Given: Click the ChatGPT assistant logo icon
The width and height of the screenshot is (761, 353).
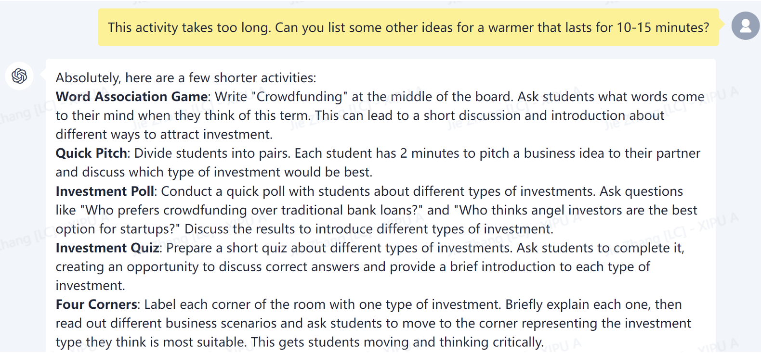Looking at the screenshot, I should [x=20, y=76].
